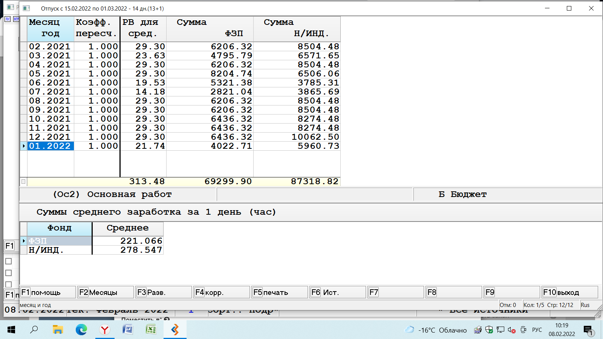Click the Сумма ФЗП column header
Viewport: 603px width, 339px height.
(210, 29)
